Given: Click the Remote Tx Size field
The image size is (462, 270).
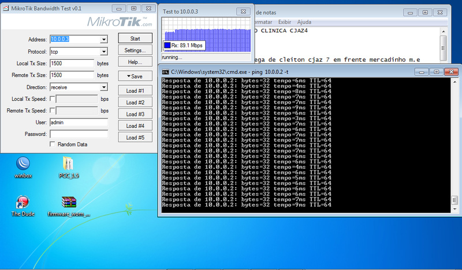Looking at the screenshot, I should coord(72,75).
